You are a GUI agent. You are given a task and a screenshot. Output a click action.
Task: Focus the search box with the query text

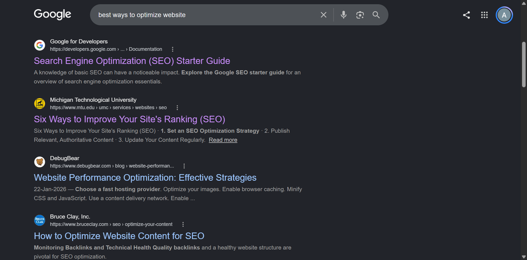pos(205,15)
